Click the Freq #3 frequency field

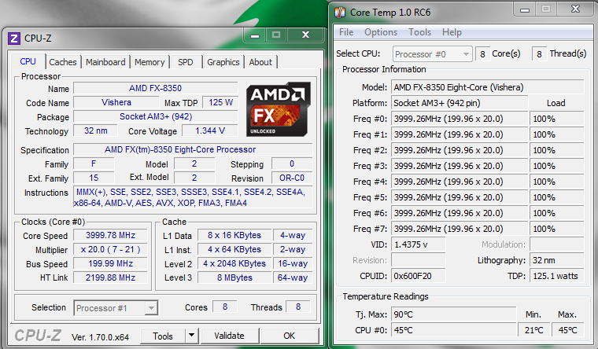click(x=460, y=166)
